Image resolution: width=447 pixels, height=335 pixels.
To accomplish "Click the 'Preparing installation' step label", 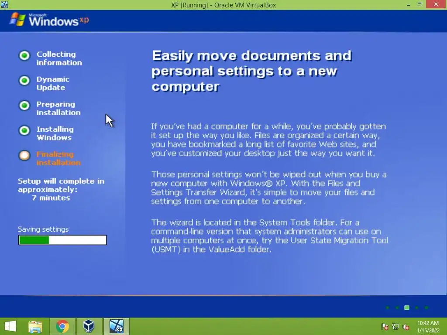I will 58,108.
